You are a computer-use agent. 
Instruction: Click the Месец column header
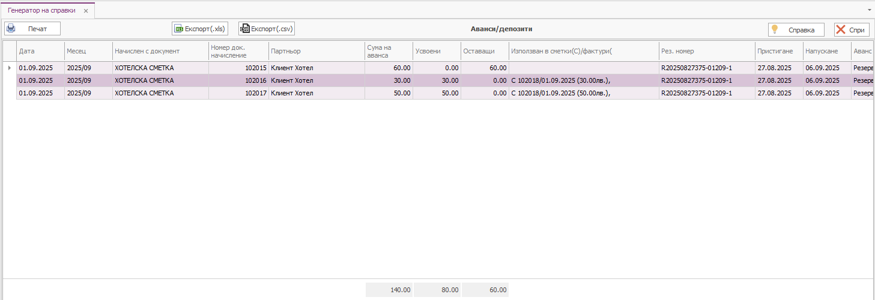[88, 51]
